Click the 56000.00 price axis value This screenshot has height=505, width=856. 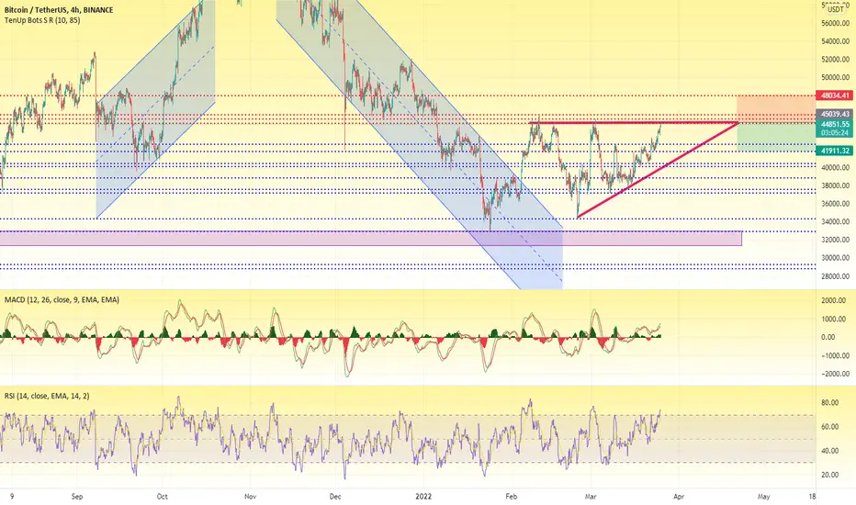click(835, 24)
